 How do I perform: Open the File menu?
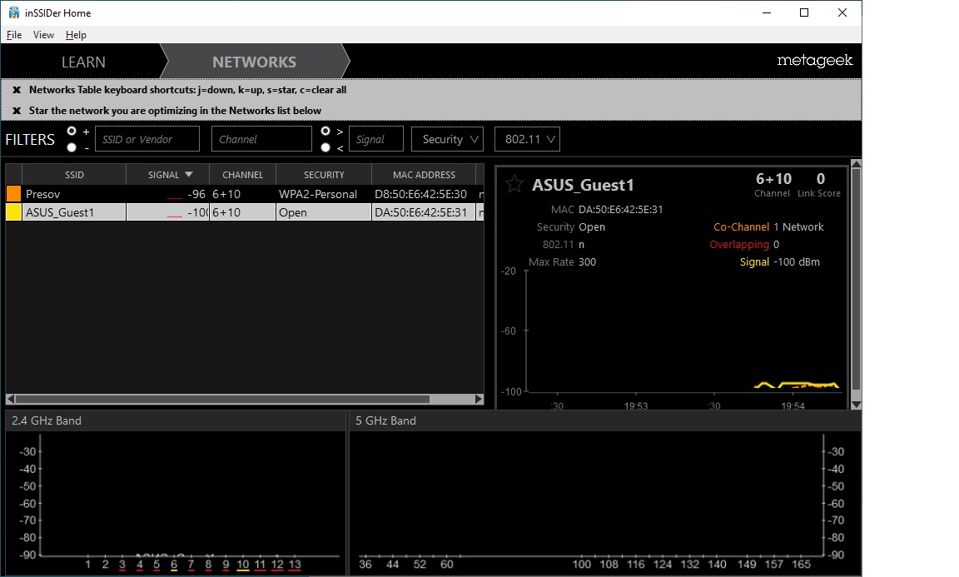(14, 35)
